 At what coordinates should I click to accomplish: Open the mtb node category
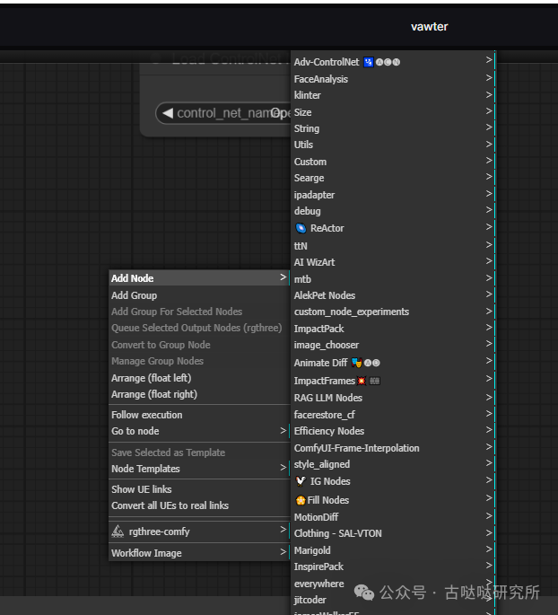click(x=393, y=279)
